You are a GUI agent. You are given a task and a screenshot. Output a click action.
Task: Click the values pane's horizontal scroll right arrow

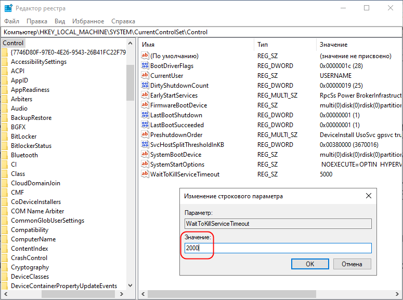tap(397, 294)
